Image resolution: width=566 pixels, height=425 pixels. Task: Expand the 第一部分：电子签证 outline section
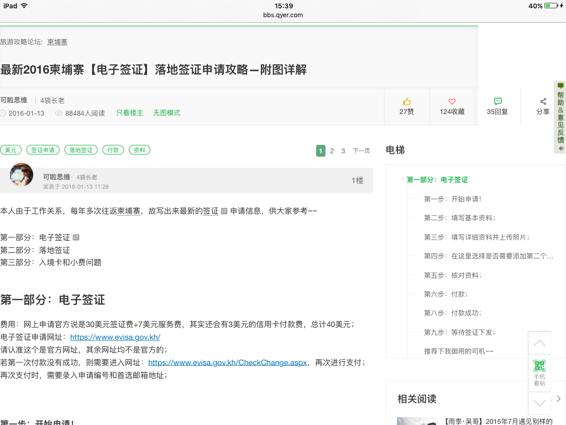[437, 180]
